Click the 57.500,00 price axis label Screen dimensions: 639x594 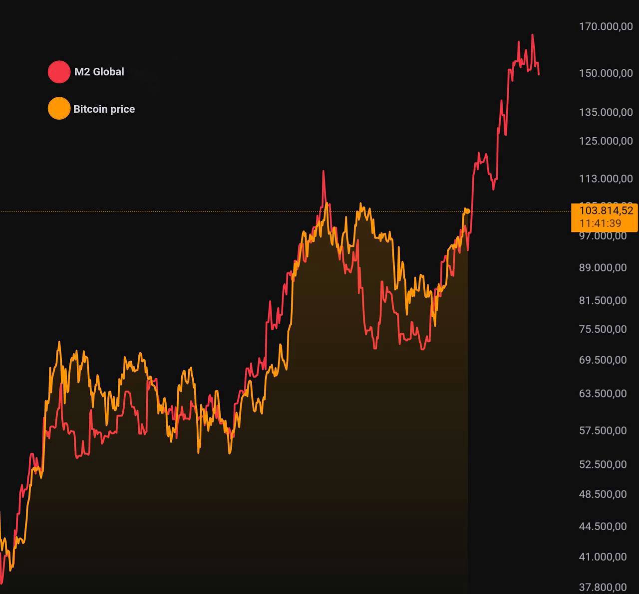[x=603, y=430]
